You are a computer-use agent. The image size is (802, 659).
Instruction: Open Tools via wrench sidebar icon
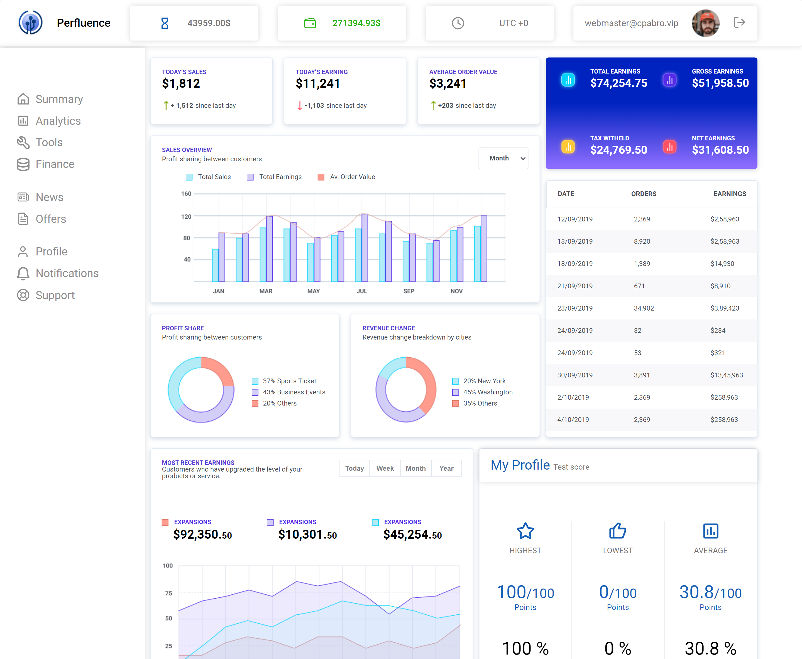point(23,142)
